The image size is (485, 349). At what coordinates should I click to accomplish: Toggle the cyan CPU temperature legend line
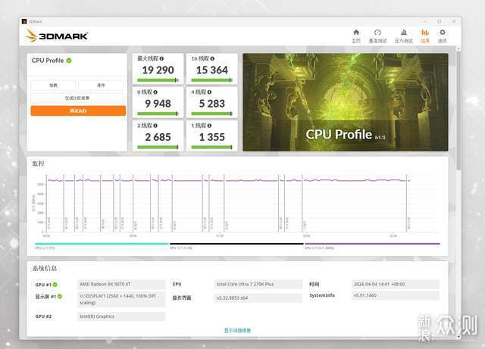(x=102, y=244)
